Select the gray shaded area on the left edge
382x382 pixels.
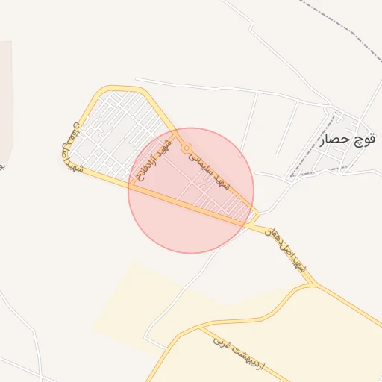[x=6, y=99]
